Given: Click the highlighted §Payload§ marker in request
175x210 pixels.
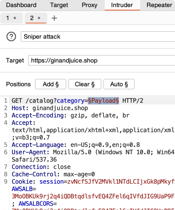Looking at the screenshot, I should click(103, 101).
